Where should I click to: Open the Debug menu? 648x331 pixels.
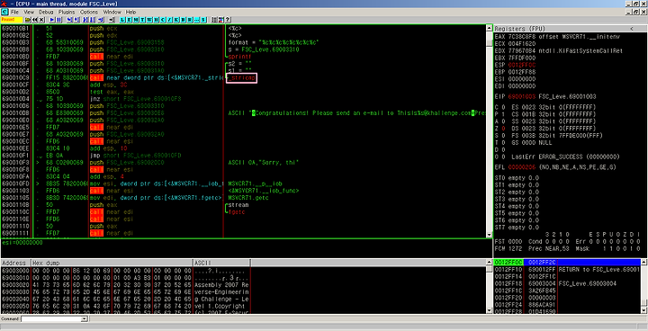point(46,12)
